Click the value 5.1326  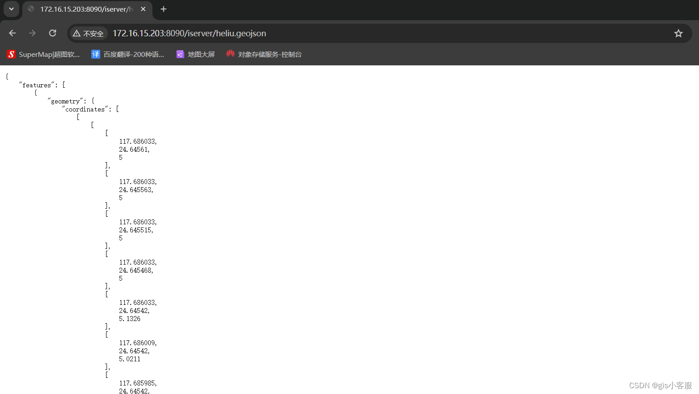click(130, 319)
